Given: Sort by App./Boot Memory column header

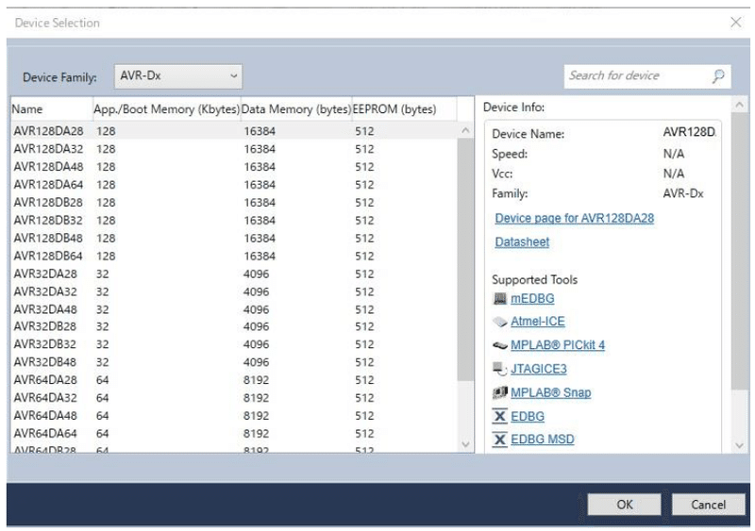Looking at the screenshot, I should tap(167, 109).
